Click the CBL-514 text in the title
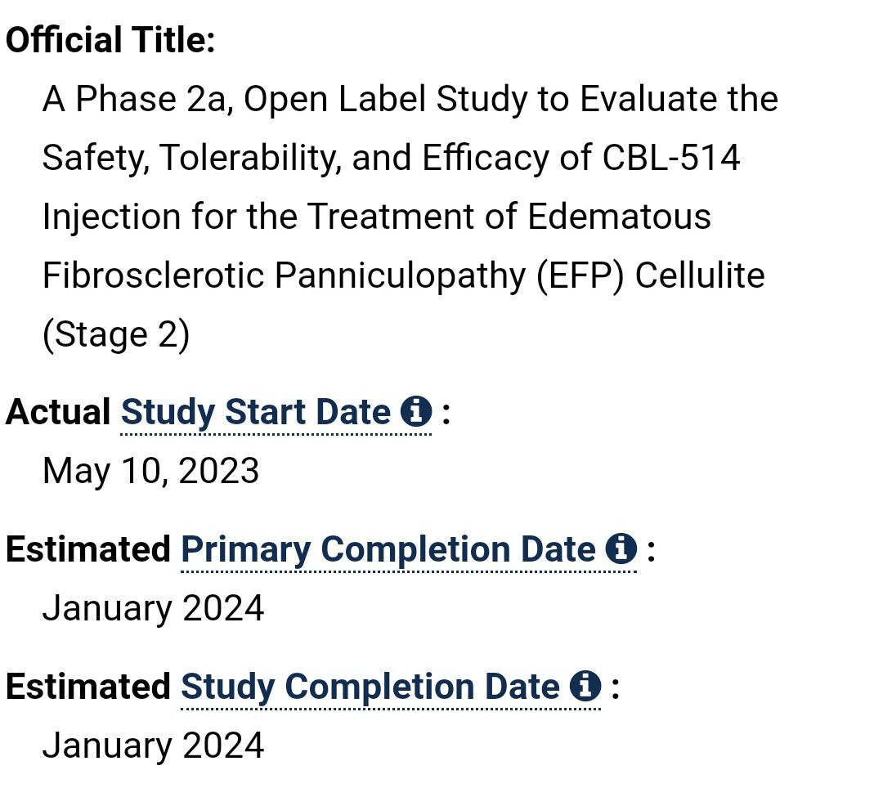Viewport: 883px width, 797px height. pos(671,158)
